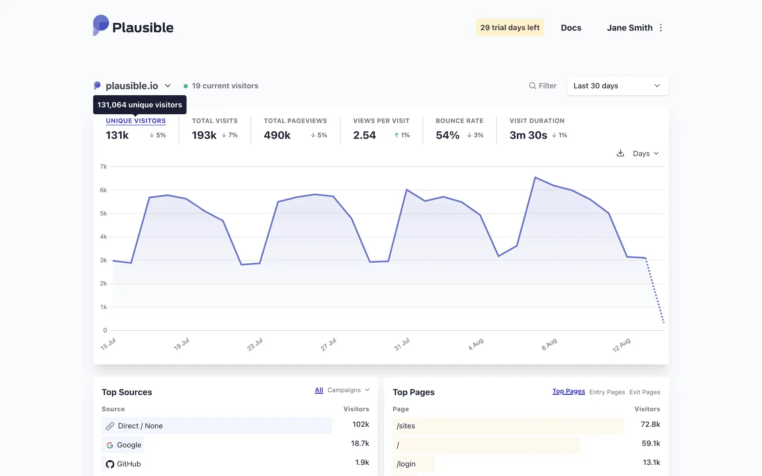The image size is (762, 476).
Task: Click the download export icon
Action: (620, 153)
